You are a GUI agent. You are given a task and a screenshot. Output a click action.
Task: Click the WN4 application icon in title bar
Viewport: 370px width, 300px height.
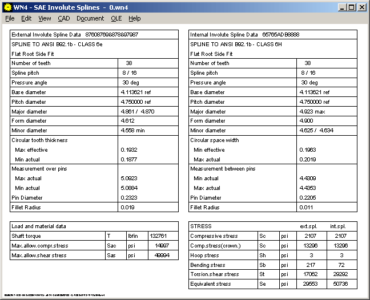click(7, 7)
